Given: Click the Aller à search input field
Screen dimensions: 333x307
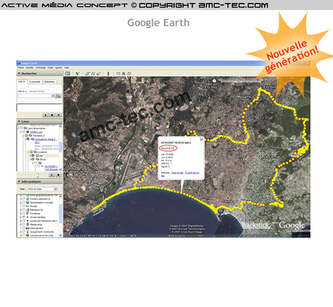Looking at the screenshot, I should [35, 96].
